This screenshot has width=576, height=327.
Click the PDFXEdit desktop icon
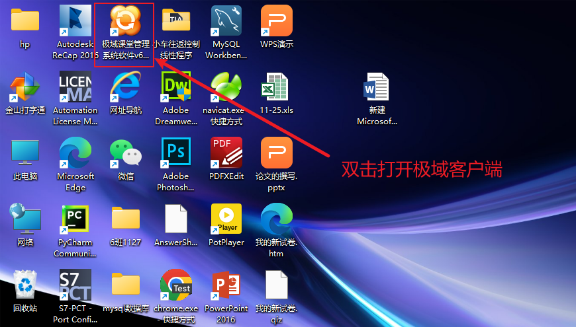point(226,153)
